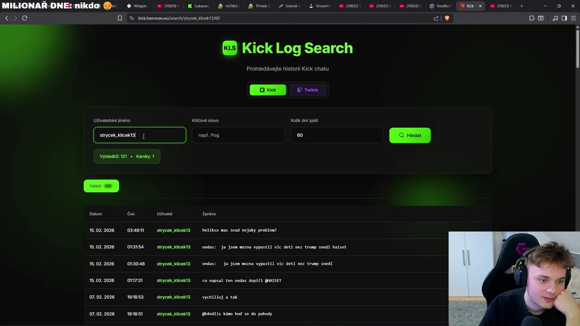Click the Datum column header
The image size is (580, 326).
point(96,214)
